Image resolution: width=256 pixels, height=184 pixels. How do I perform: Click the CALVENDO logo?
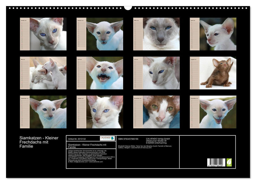click(x=107, y=138)
